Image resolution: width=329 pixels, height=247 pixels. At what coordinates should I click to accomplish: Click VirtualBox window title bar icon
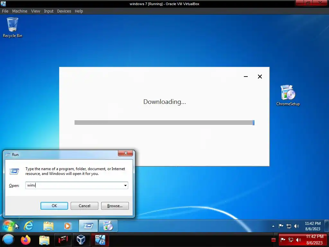click(x=3, y=4)
